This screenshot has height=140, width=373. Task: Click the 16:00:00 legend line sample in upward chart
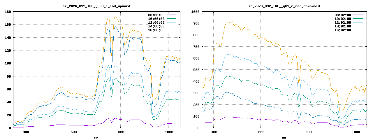[171, 30]
